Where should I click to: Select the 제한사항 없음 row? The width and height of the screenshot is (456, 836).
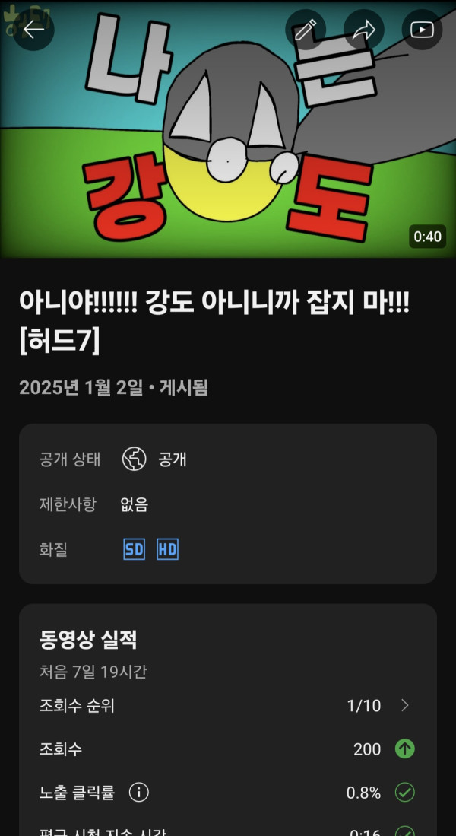(228, 504)
